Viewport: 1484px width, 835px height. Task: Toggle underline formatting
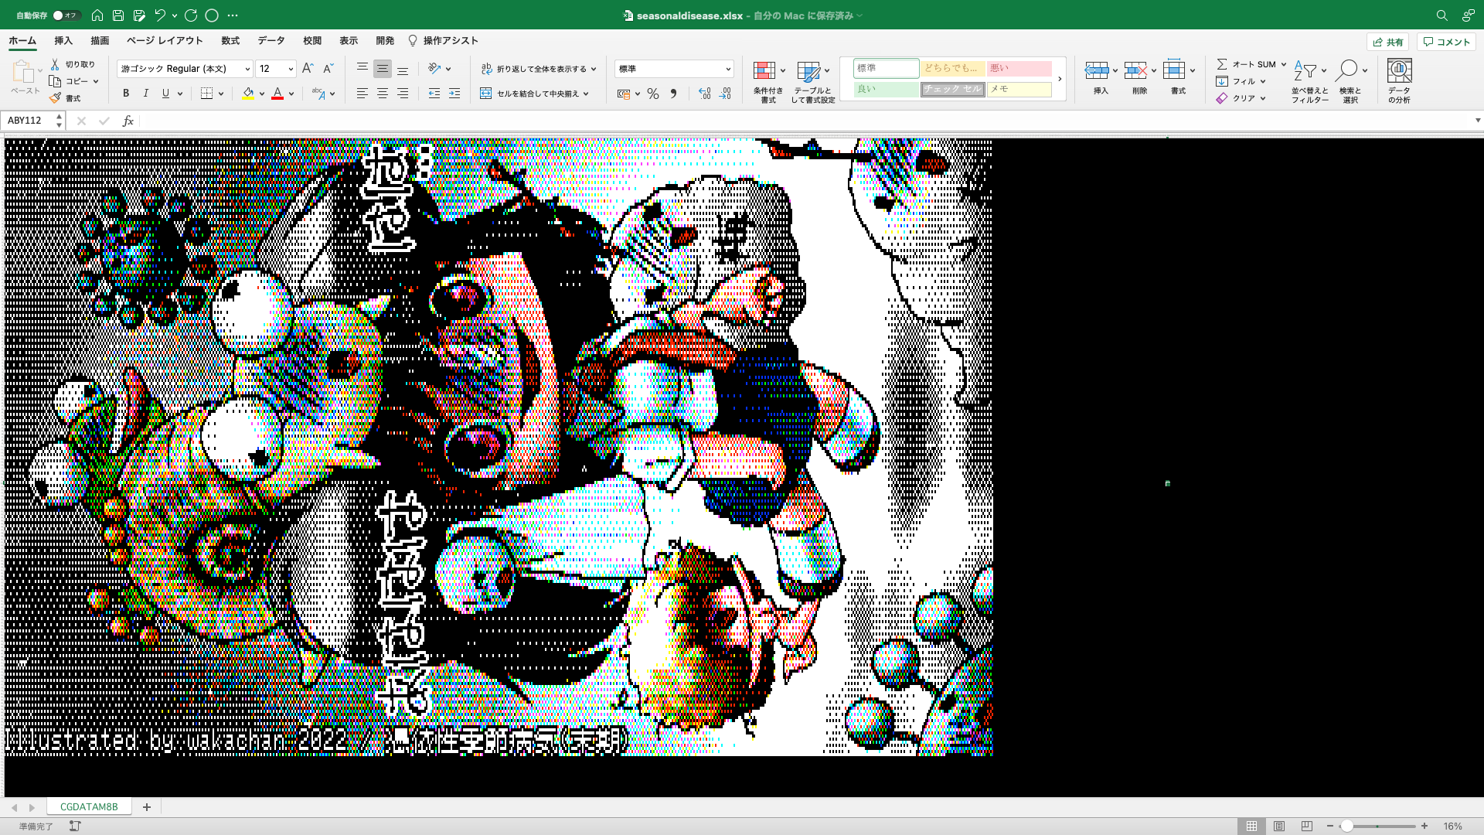coord(165,94)
